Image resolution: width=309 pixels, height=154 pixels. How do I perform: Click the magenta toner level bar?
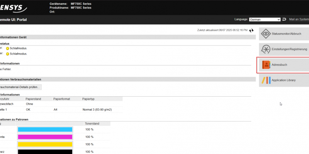pyautogui.click(x=45, y=137)
